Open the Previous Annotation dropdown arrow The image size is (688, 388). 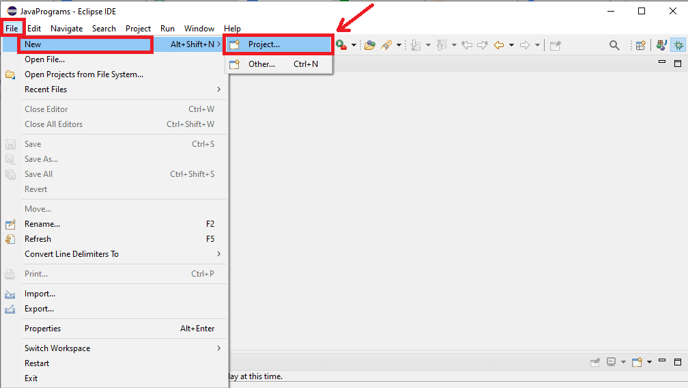pyautogui.click(x=454, y=45)
